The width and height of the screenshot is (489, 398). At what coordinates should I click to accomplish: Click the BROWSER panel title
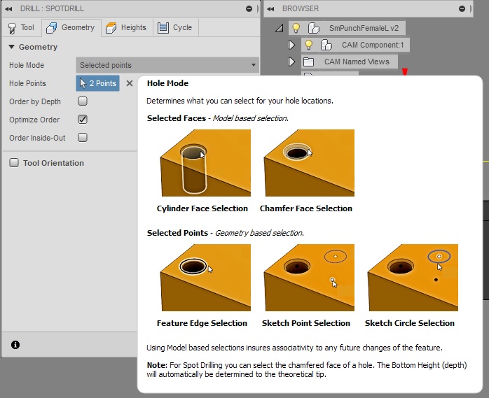(x=301, y=8)
